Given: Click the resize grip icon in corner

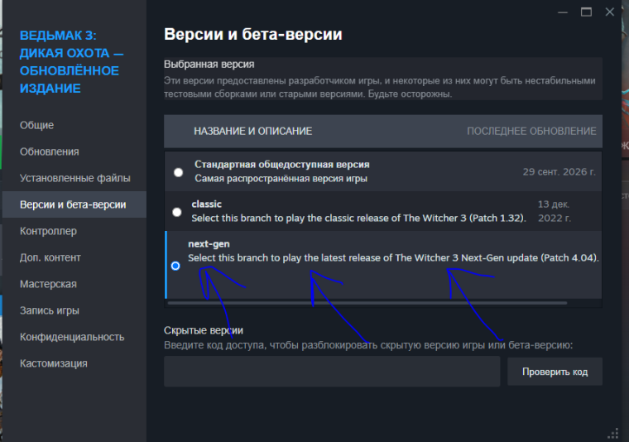Looking at the screenshot, I should click(x=613, y=434).
